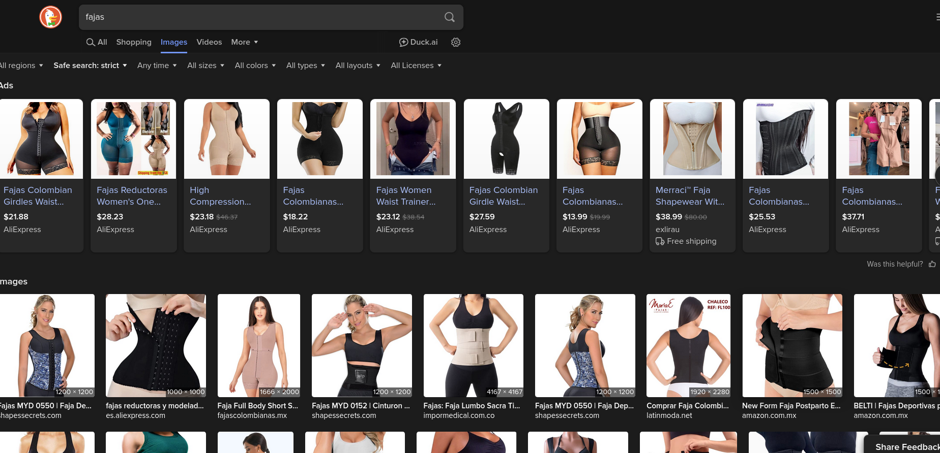
Task: Click the latinmoda.net source text
Action: (x=669, y=415)
